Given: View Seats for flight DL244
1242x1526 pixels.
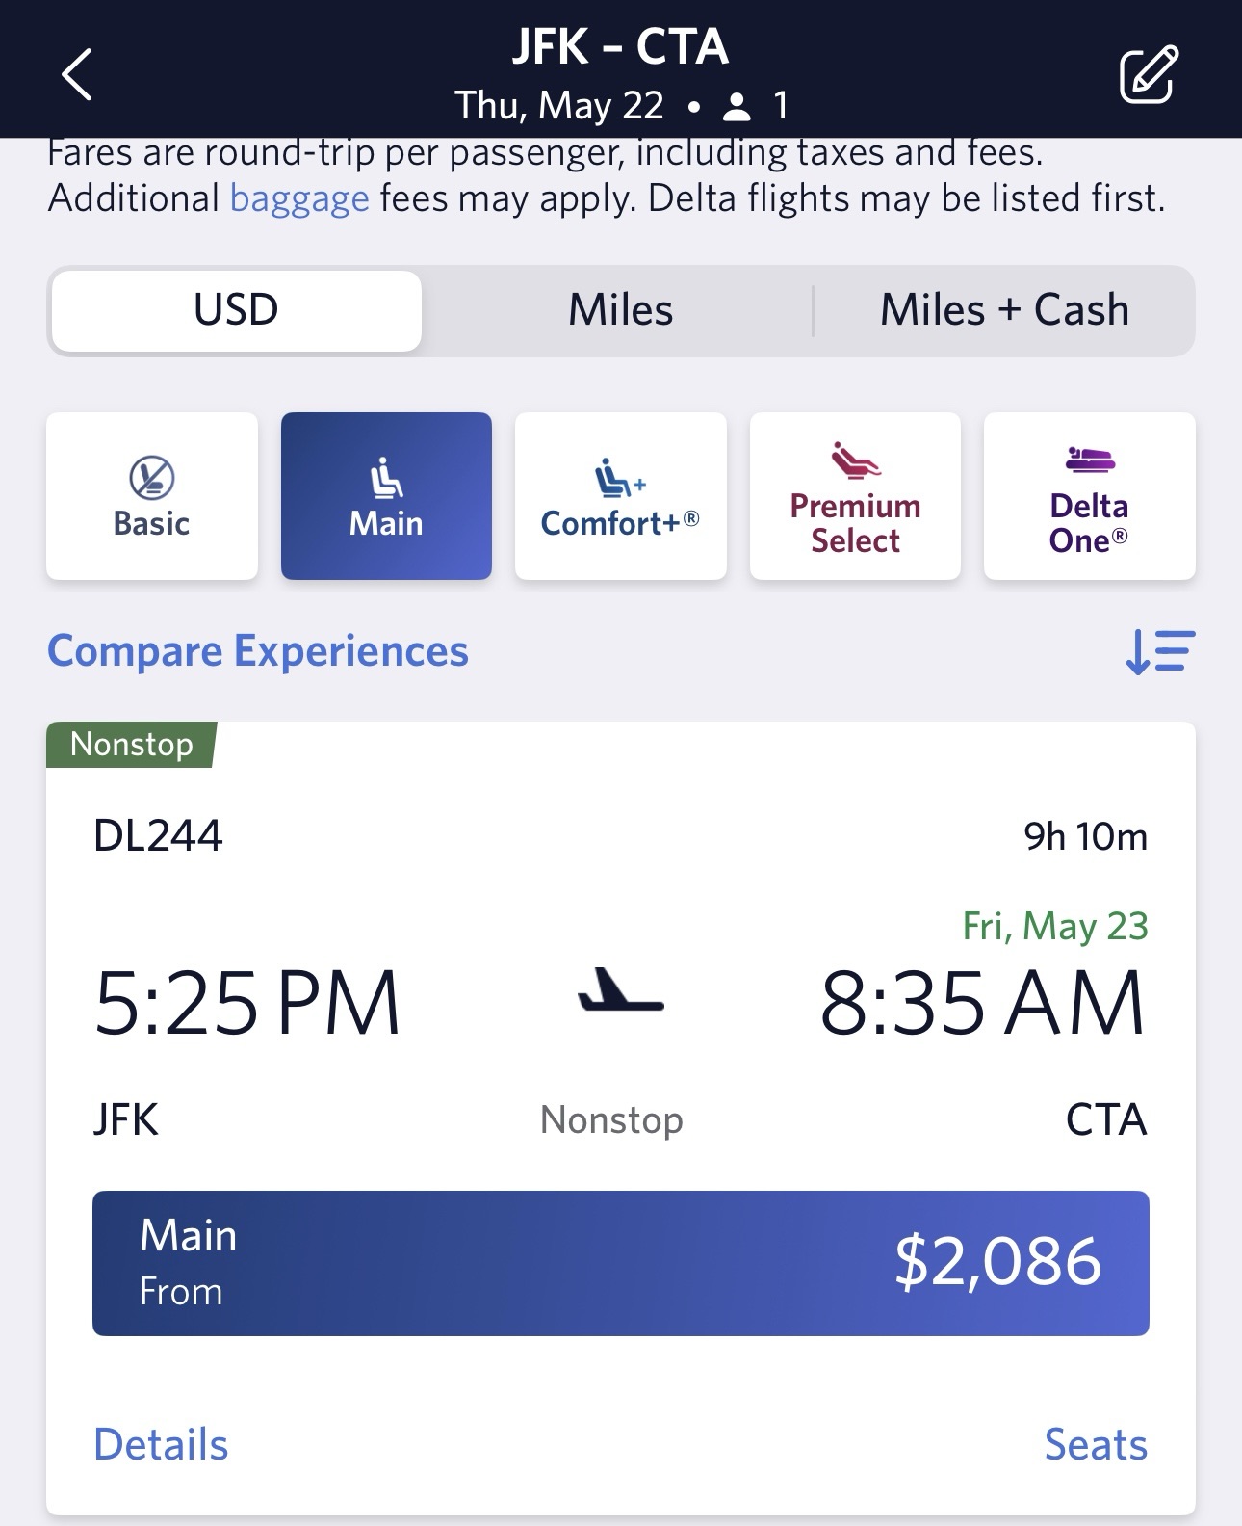Looking at the screenshot, I should tap(1096, 1444).
